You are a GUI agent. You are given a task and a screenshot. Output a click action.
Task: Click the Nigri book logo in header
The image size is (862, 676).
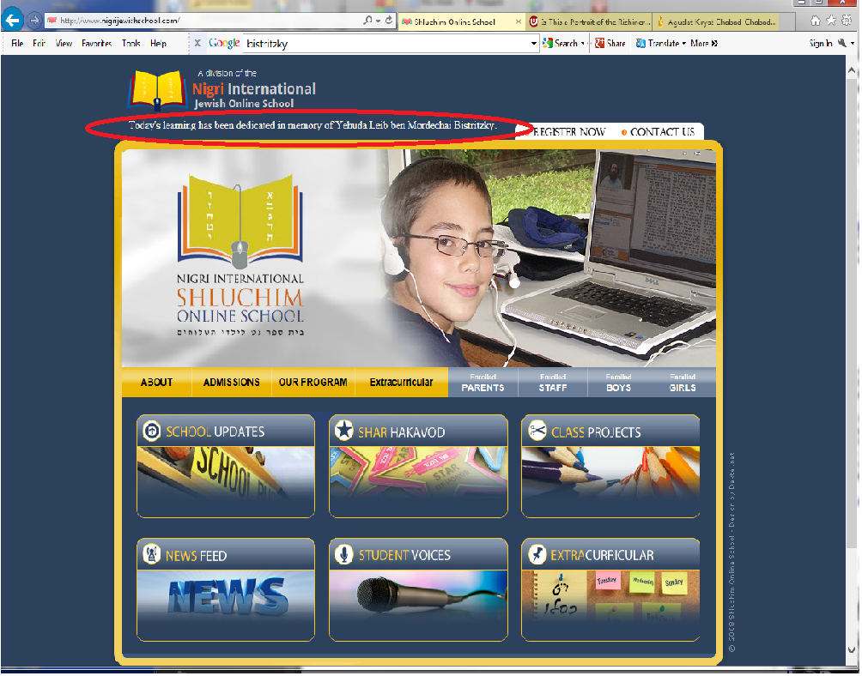coord(157,89)
